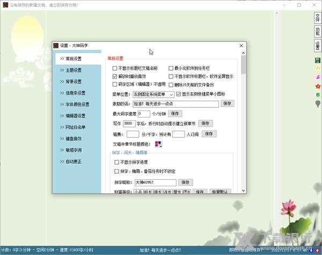Click the blue down-arrow icon in status bar

pyautogui.click(x=311, y=250)
